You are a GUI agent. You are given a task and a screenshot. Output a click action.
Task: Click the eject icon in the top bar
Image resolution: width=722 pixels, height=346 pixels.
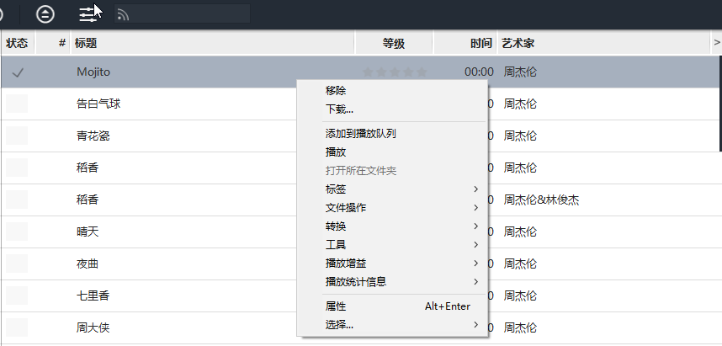45,13
